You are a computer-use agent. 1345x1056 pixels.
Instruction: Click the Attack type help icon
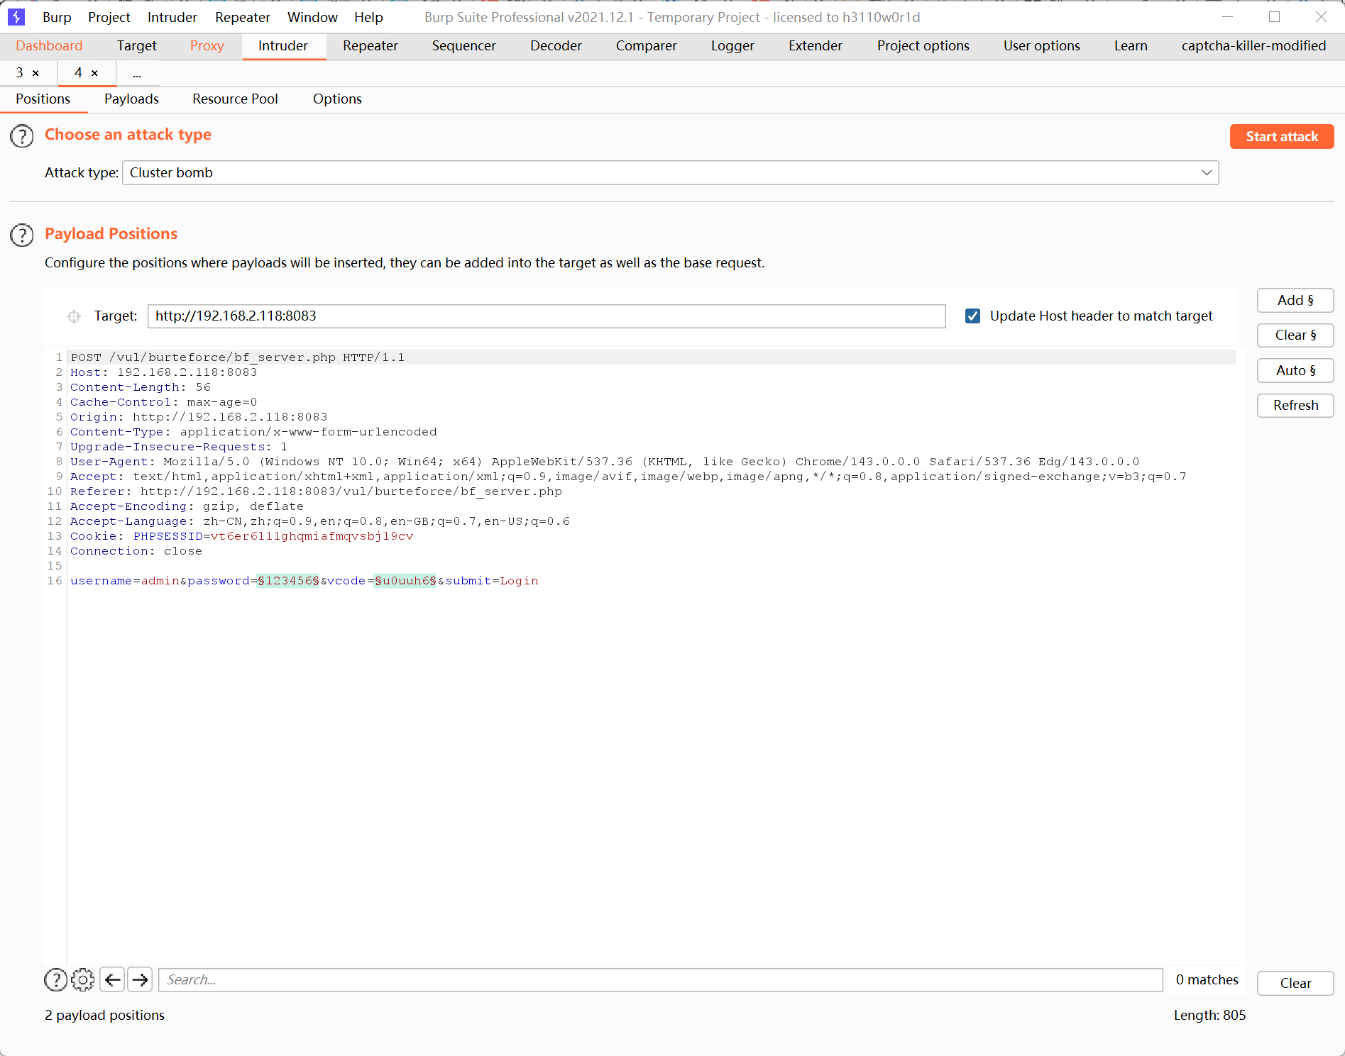[22, 135]
